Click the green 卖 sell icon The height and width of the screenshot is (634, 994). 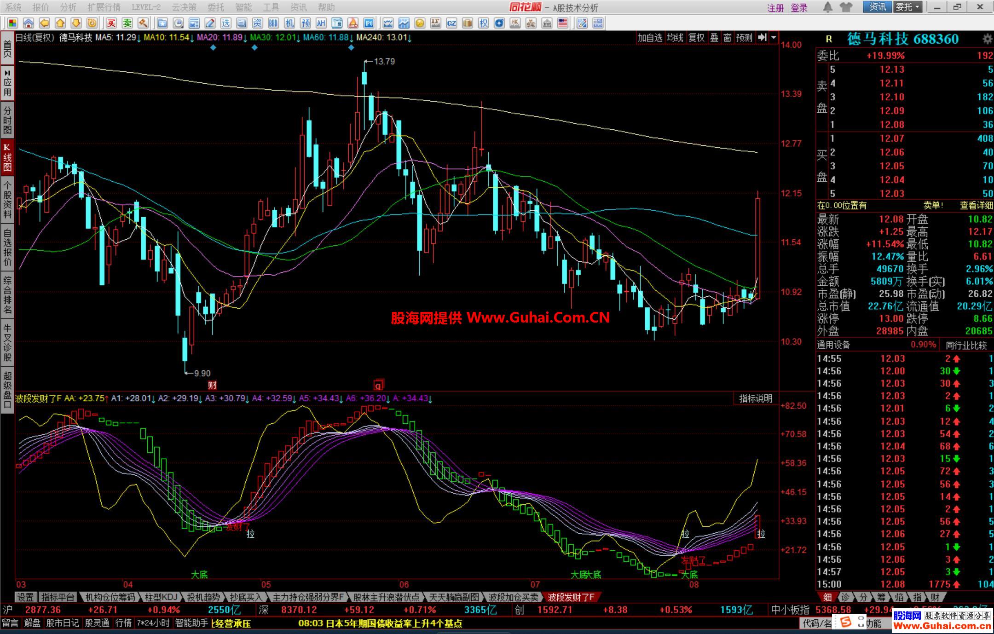click(x=127, y=23)
